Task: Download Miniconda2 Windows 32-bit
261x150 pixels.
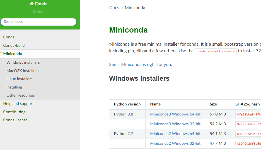Action: coord(175,144)
